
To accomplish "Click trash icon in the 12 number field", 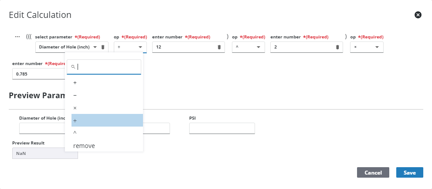I will tap(219, 47).
